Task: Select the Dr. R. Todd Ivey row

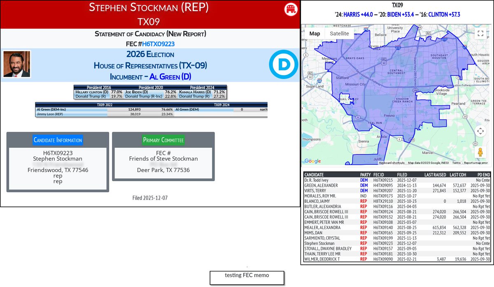Action: click(x=397, y=180)
